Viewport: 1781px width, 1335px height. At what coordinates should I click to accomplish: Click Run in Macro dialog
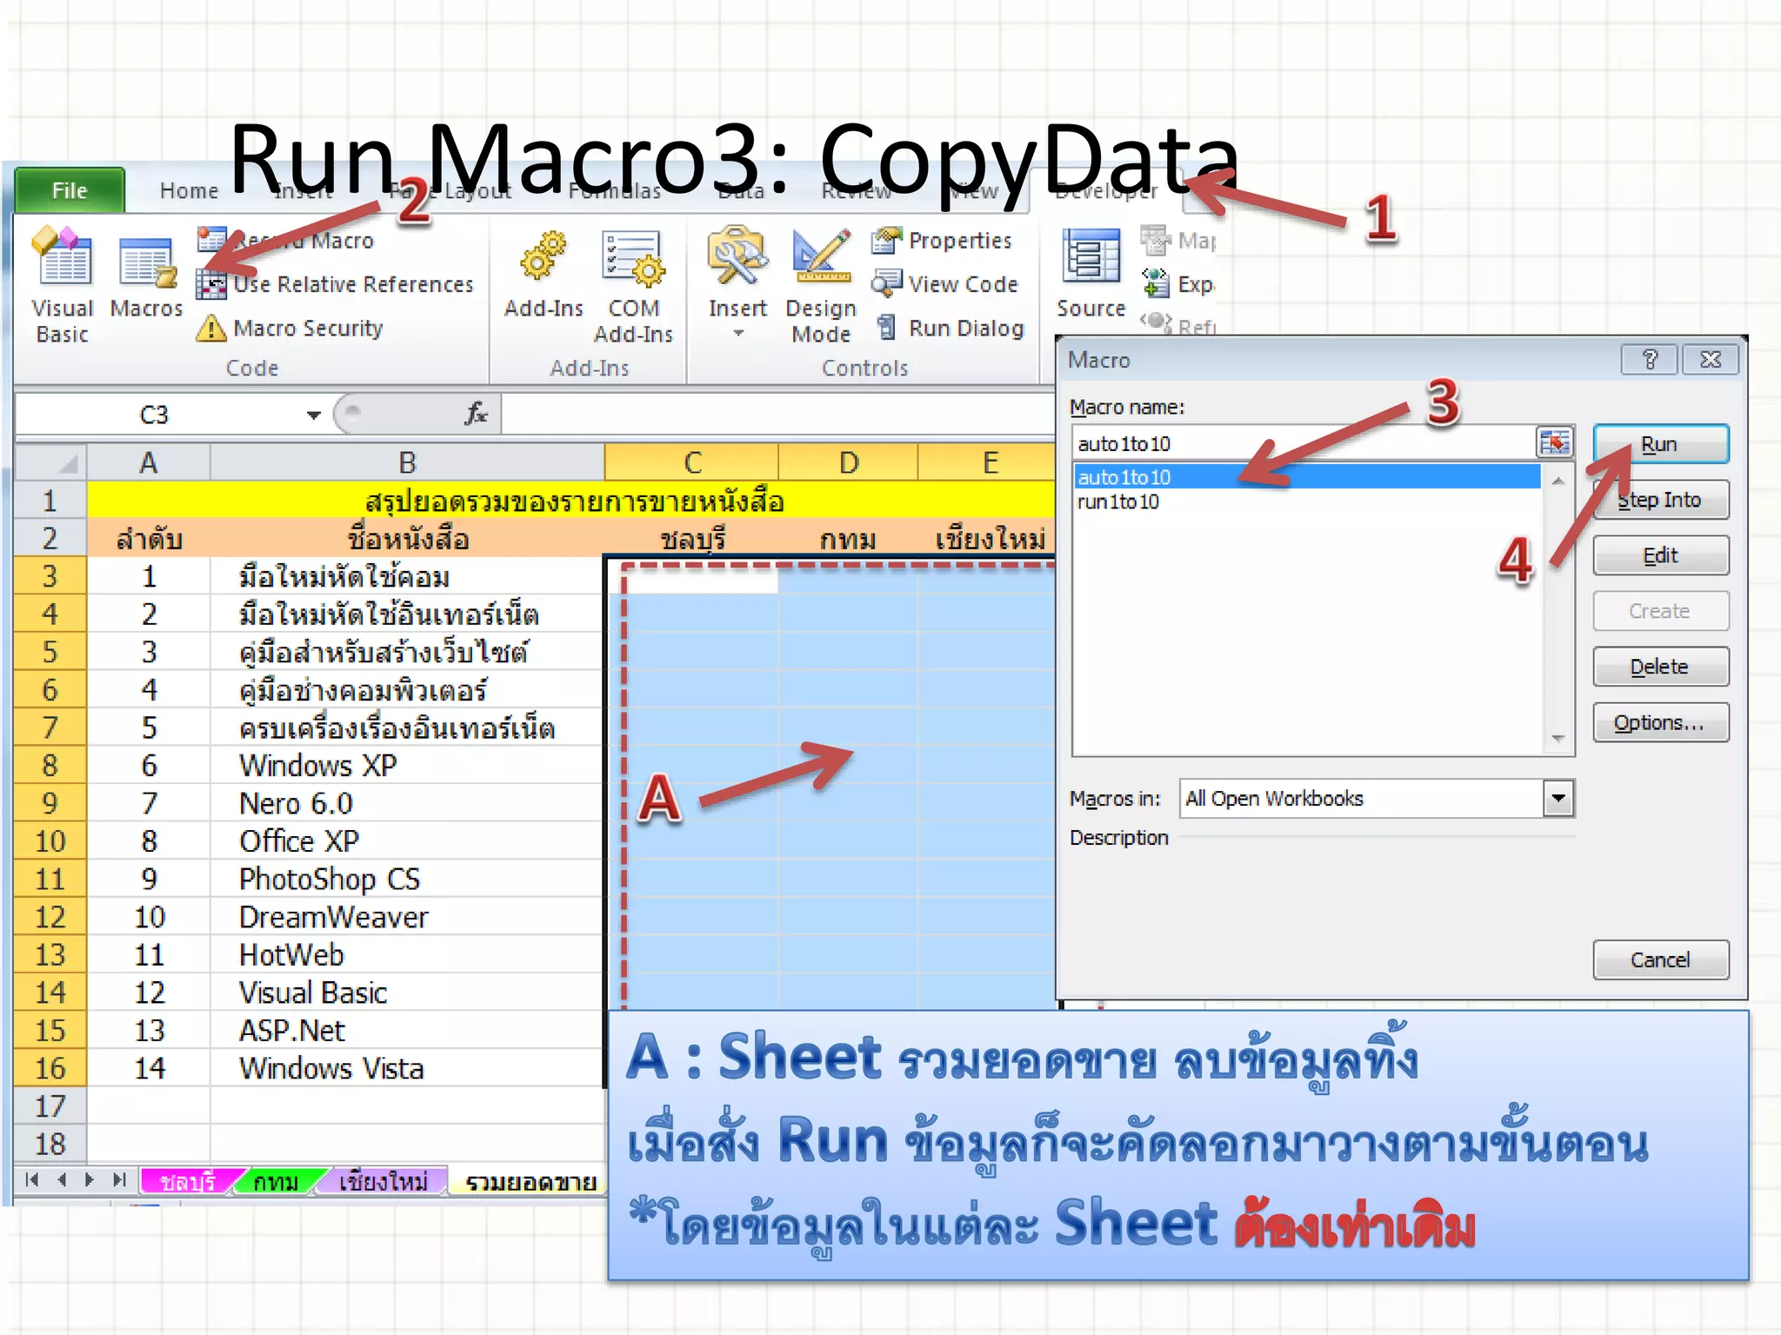pyautogui.click(x=1660, y=444)
